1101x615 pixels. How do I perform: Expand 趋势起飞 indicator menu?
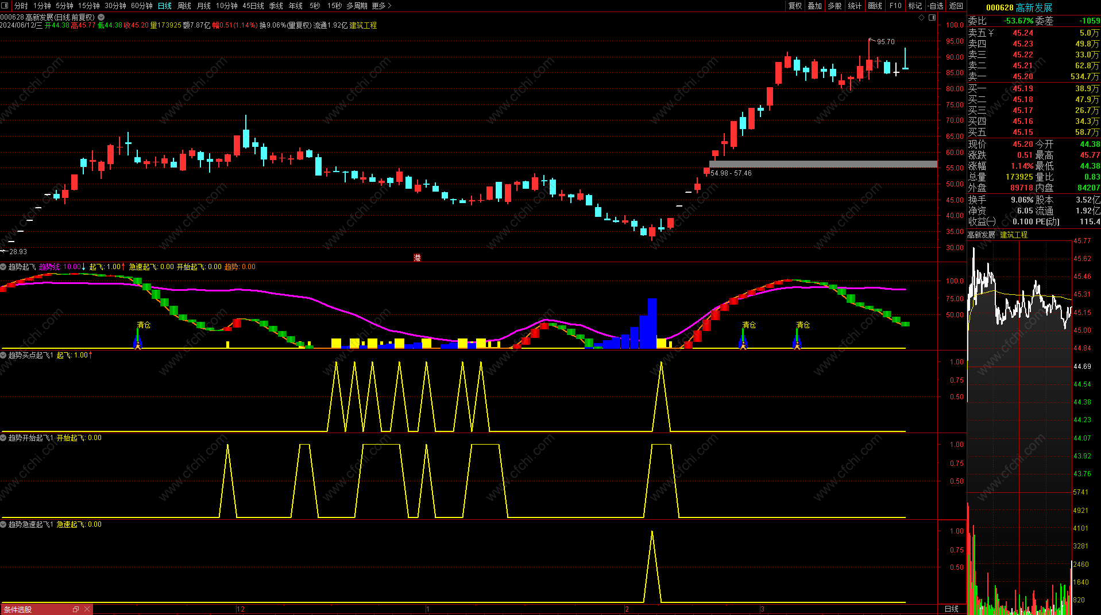click(x=3, y=267)
